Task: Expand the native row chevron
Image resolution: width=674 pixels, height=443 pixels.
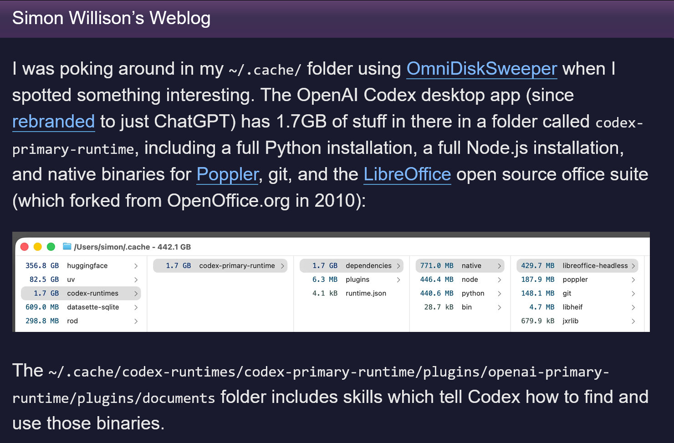Action: point(500,266)
